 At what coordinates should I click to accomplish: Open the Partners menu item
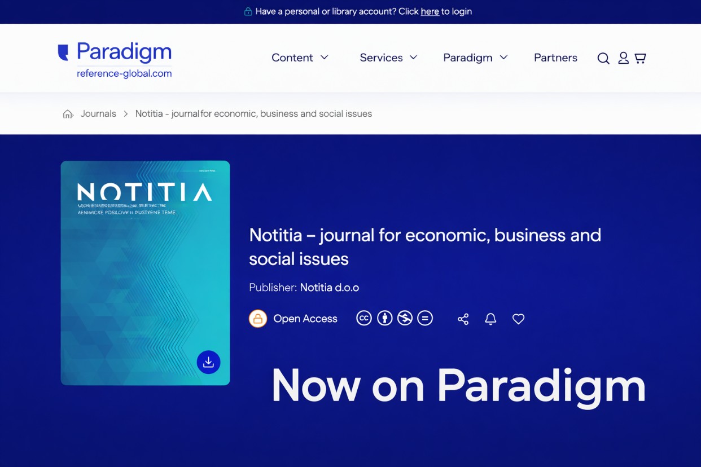point(555,58)
